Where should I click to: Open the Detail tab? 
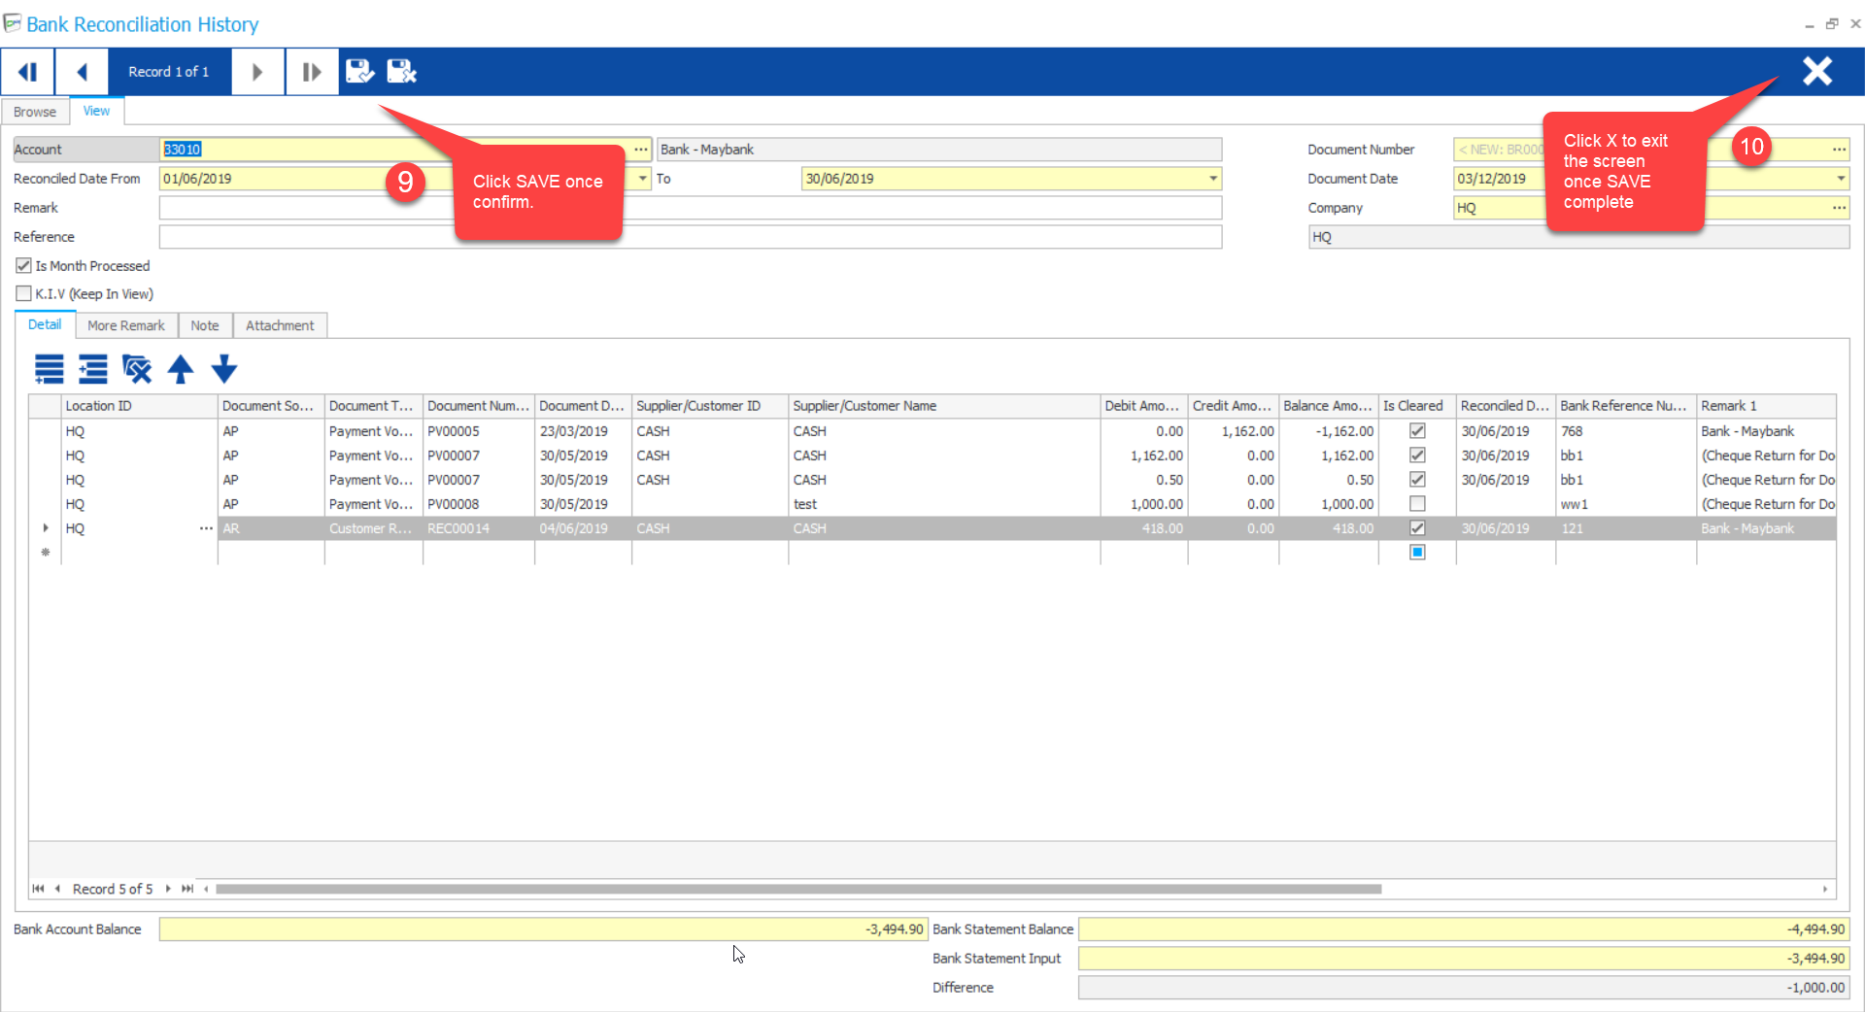click(45, 325)
